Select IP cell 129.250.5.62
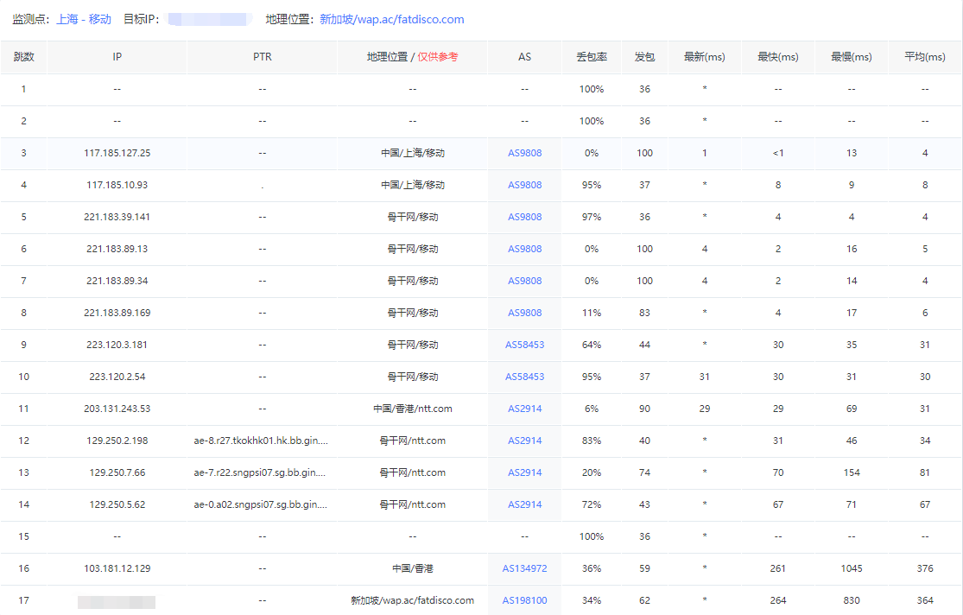The width and height of the screenshot is (963, 615). tap(117, 504)
